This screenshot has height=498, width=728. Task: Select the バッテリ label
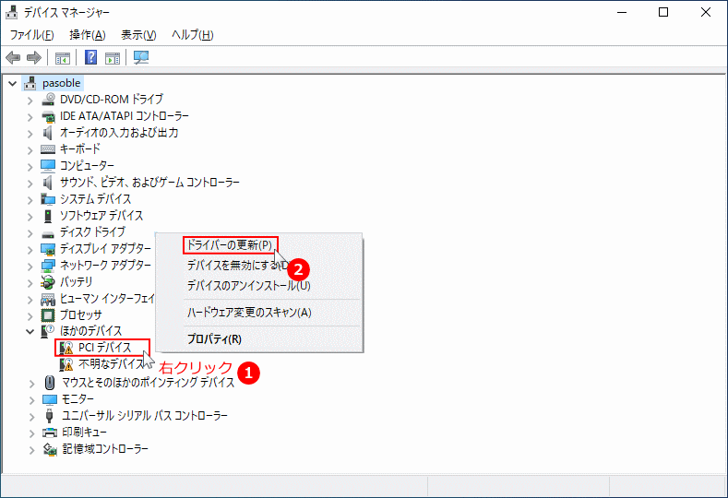click(77, 281)
